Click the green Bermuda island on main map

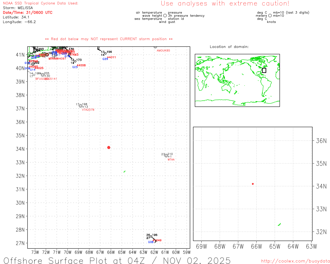pos(125,171)
